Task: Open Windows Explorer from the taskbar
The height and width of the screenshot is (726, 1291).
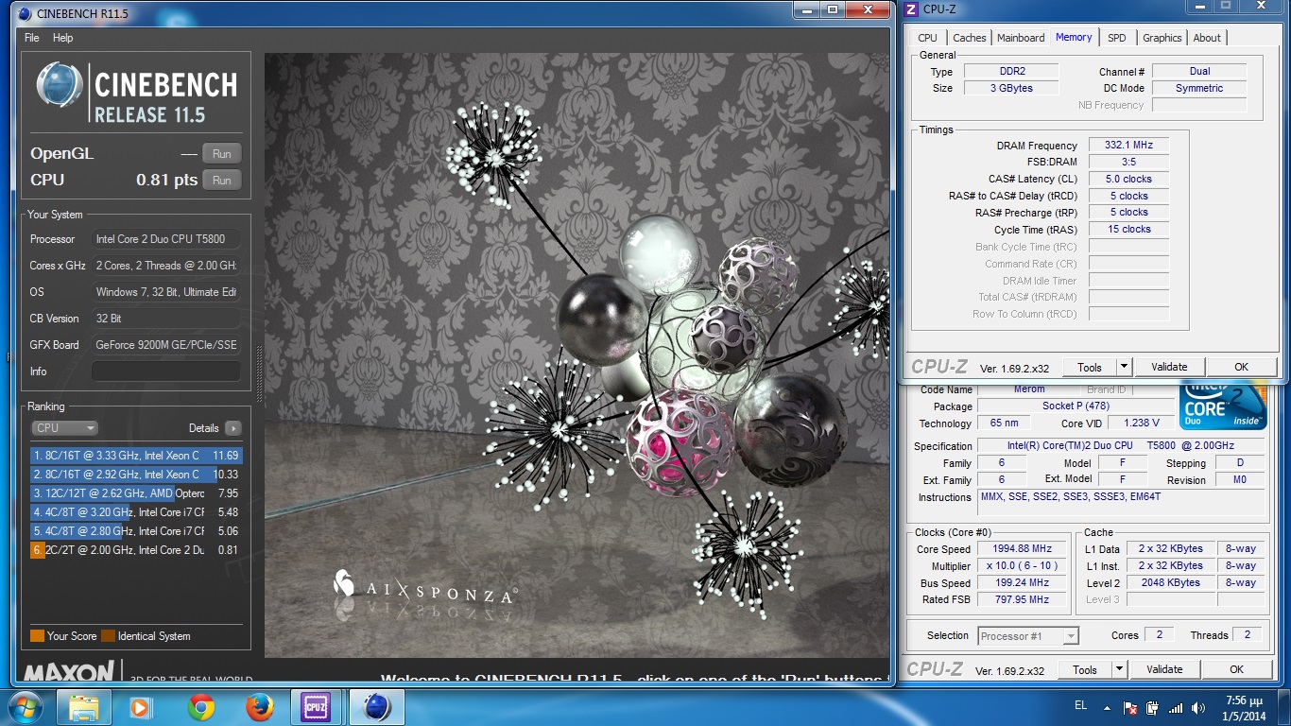Action: click(x=84, y=706)
